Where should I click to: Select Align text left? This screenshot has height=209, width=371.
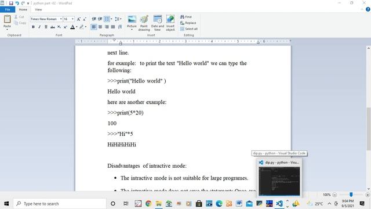[x=94, y=27]
